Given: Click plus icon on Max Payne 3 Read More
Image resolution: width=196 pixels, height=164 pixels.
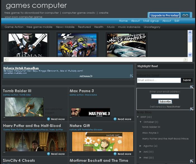Looking at the screenshot, I should (x=115, y=119).
